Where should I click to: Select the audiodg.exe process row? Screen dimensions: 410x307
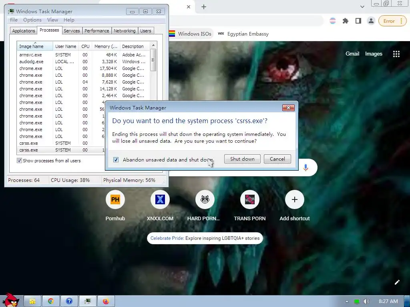click(83, 62)
